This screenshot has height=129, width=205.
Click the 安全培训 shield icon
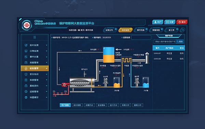tap(26, 74)
